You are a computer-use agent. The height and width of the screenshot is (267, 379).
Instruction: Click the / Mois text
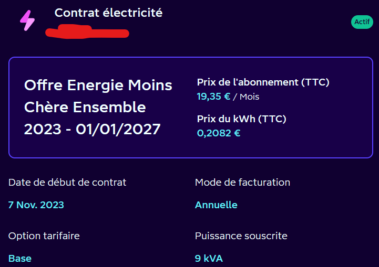point(246,97)
